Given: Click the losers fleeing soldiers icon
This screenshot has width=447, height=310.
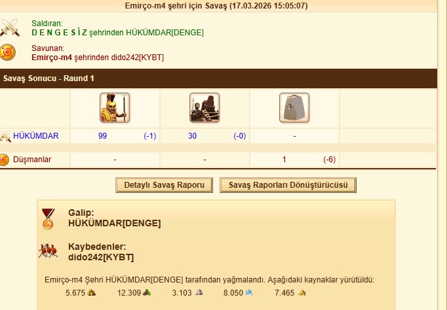Looking at the screenshot, I should 49,250.
